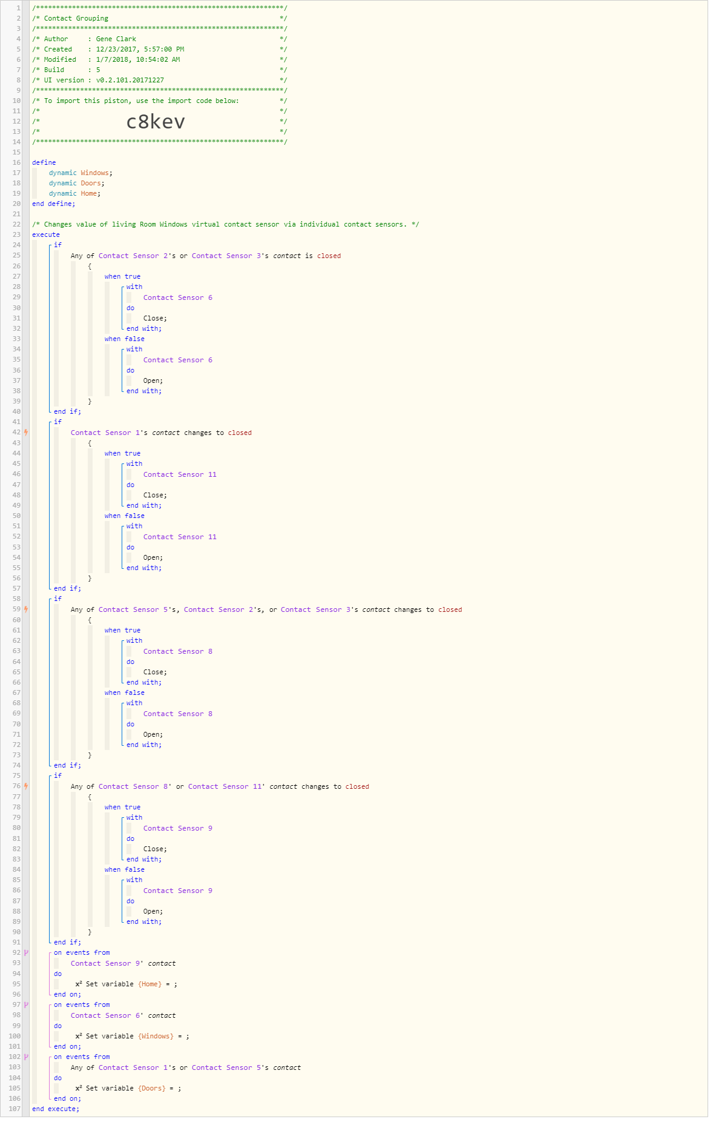Screen dimensions: 713x1122
Task: Click the 'Close;' action on line 48
Action: 155,495
